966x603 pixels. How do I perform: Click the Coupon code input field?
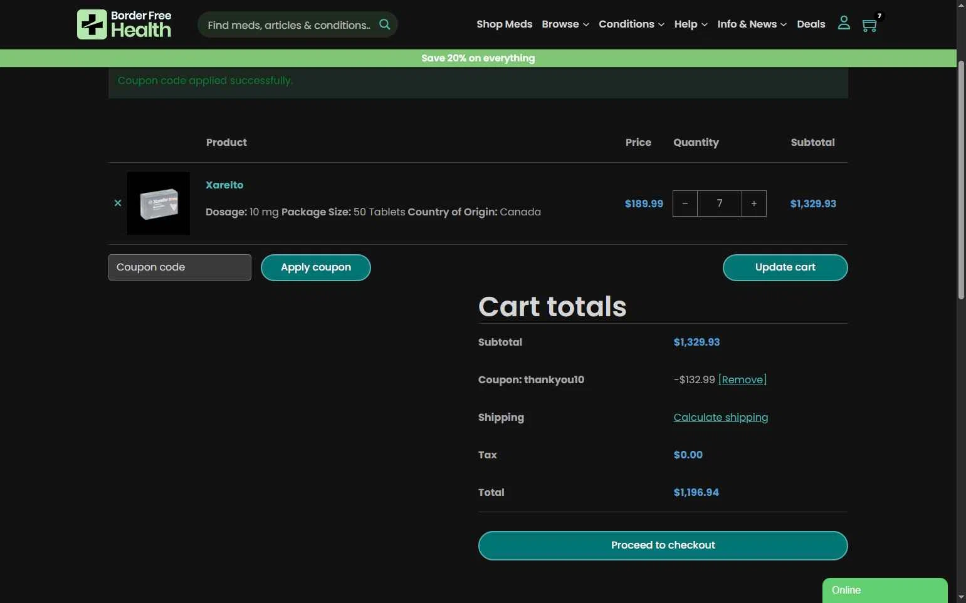(x=180, y=267)
